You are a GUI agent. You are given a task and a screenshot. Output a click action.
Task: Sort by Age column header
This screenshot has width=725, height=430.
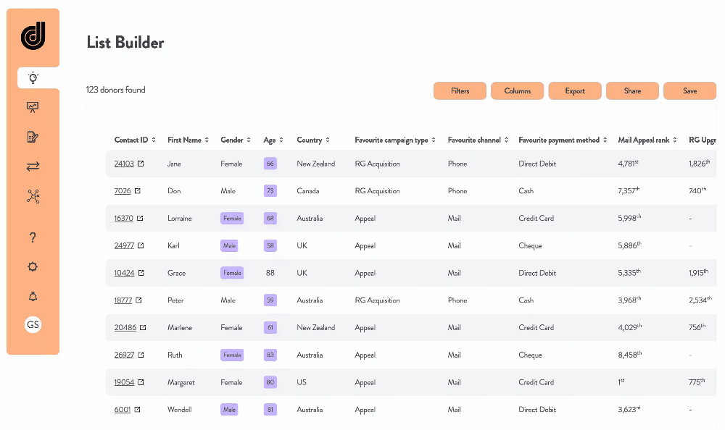(273, 140)
